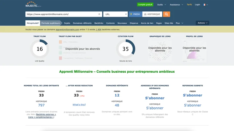Viewport: 234px width, 131px height.
Task: Click the Login link
Action: pyautogui.click(x=197, y=4)
